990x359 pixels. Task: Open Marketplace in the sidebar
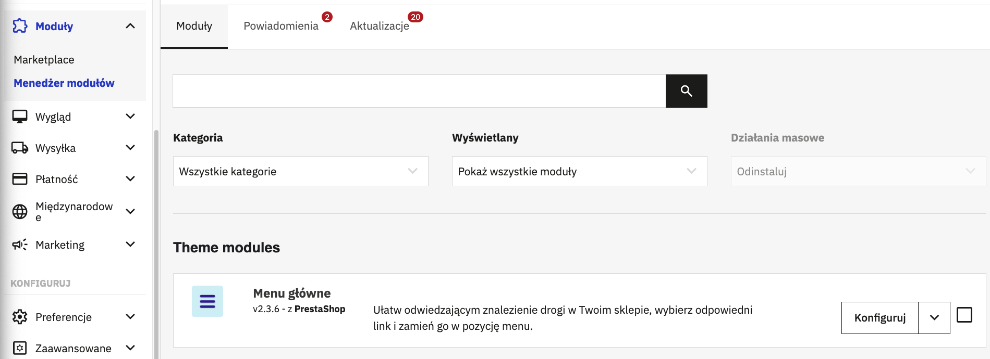[44, 60]
